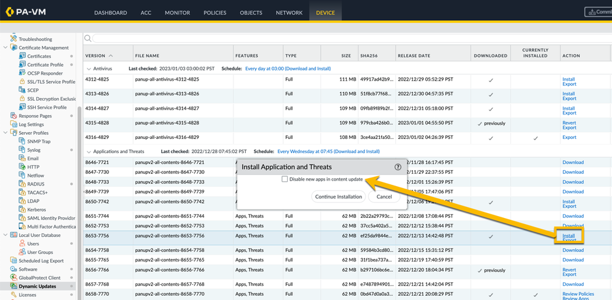
Task: Click the Dynamic Updates icon in the sidebar
Action: (x=13, y=286)
